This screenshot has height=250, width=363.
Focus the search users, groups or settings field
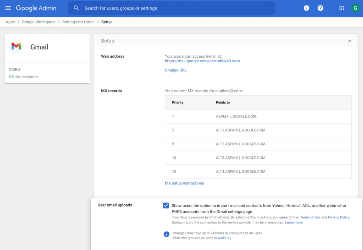(172, 8)
